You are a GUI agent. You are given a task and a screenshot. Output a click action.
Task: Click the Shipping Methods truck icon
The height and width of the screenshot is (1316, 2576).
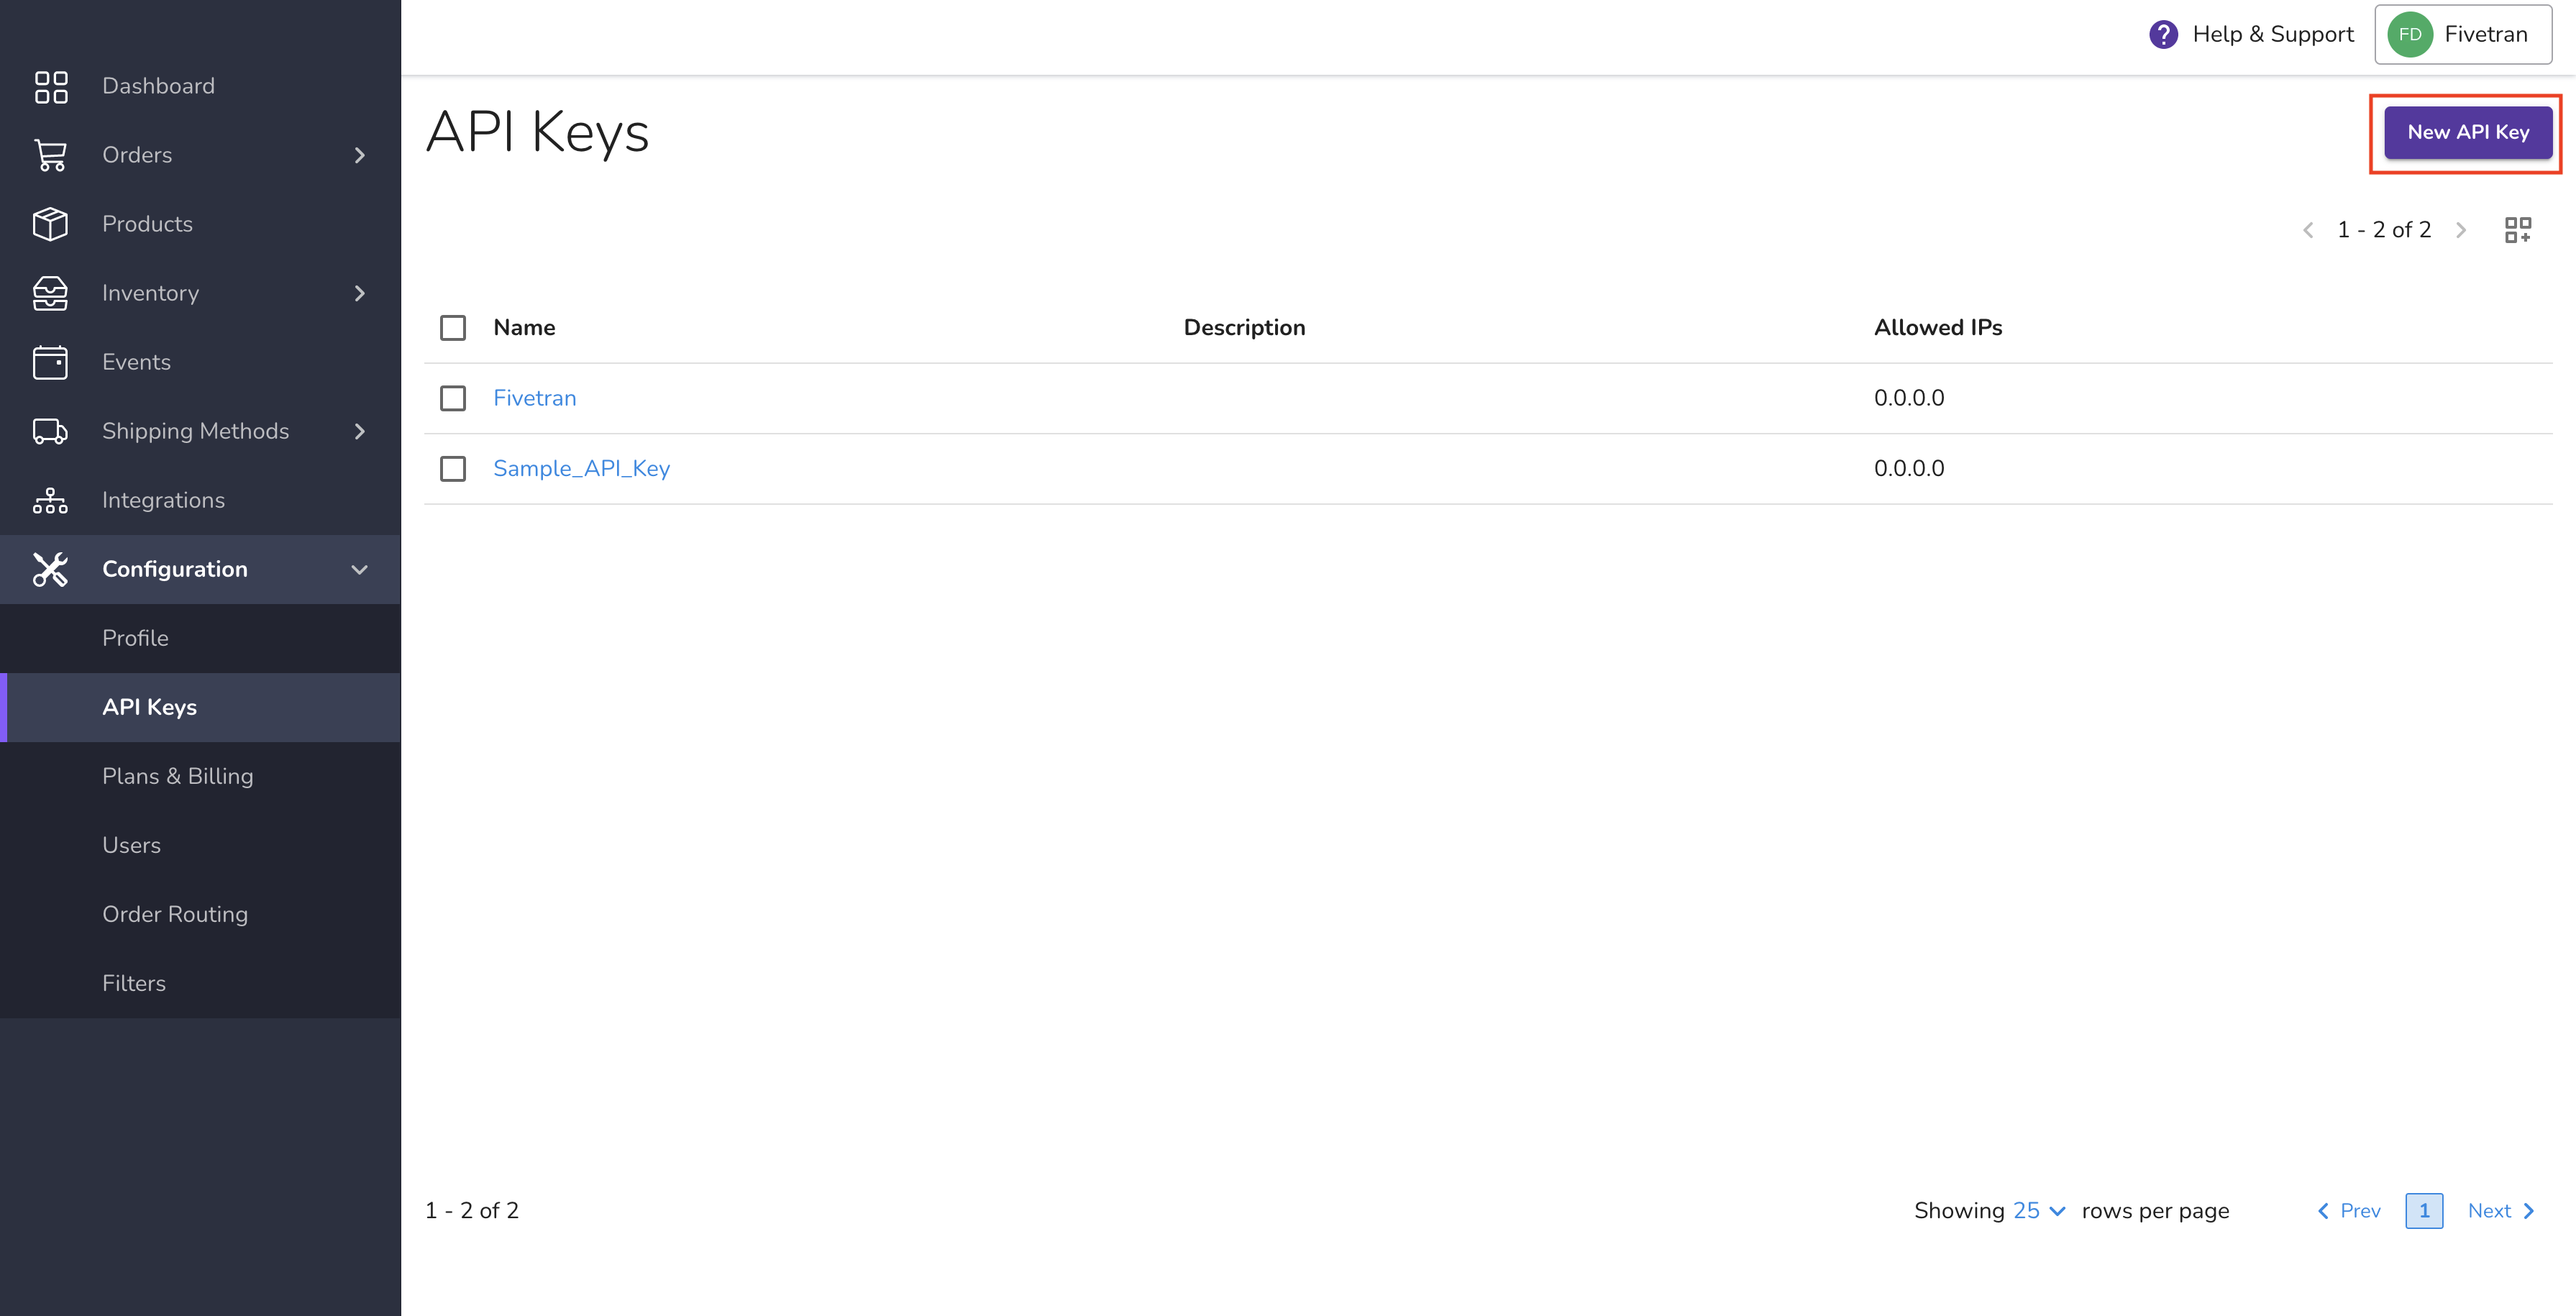click(x=51, y=431)
